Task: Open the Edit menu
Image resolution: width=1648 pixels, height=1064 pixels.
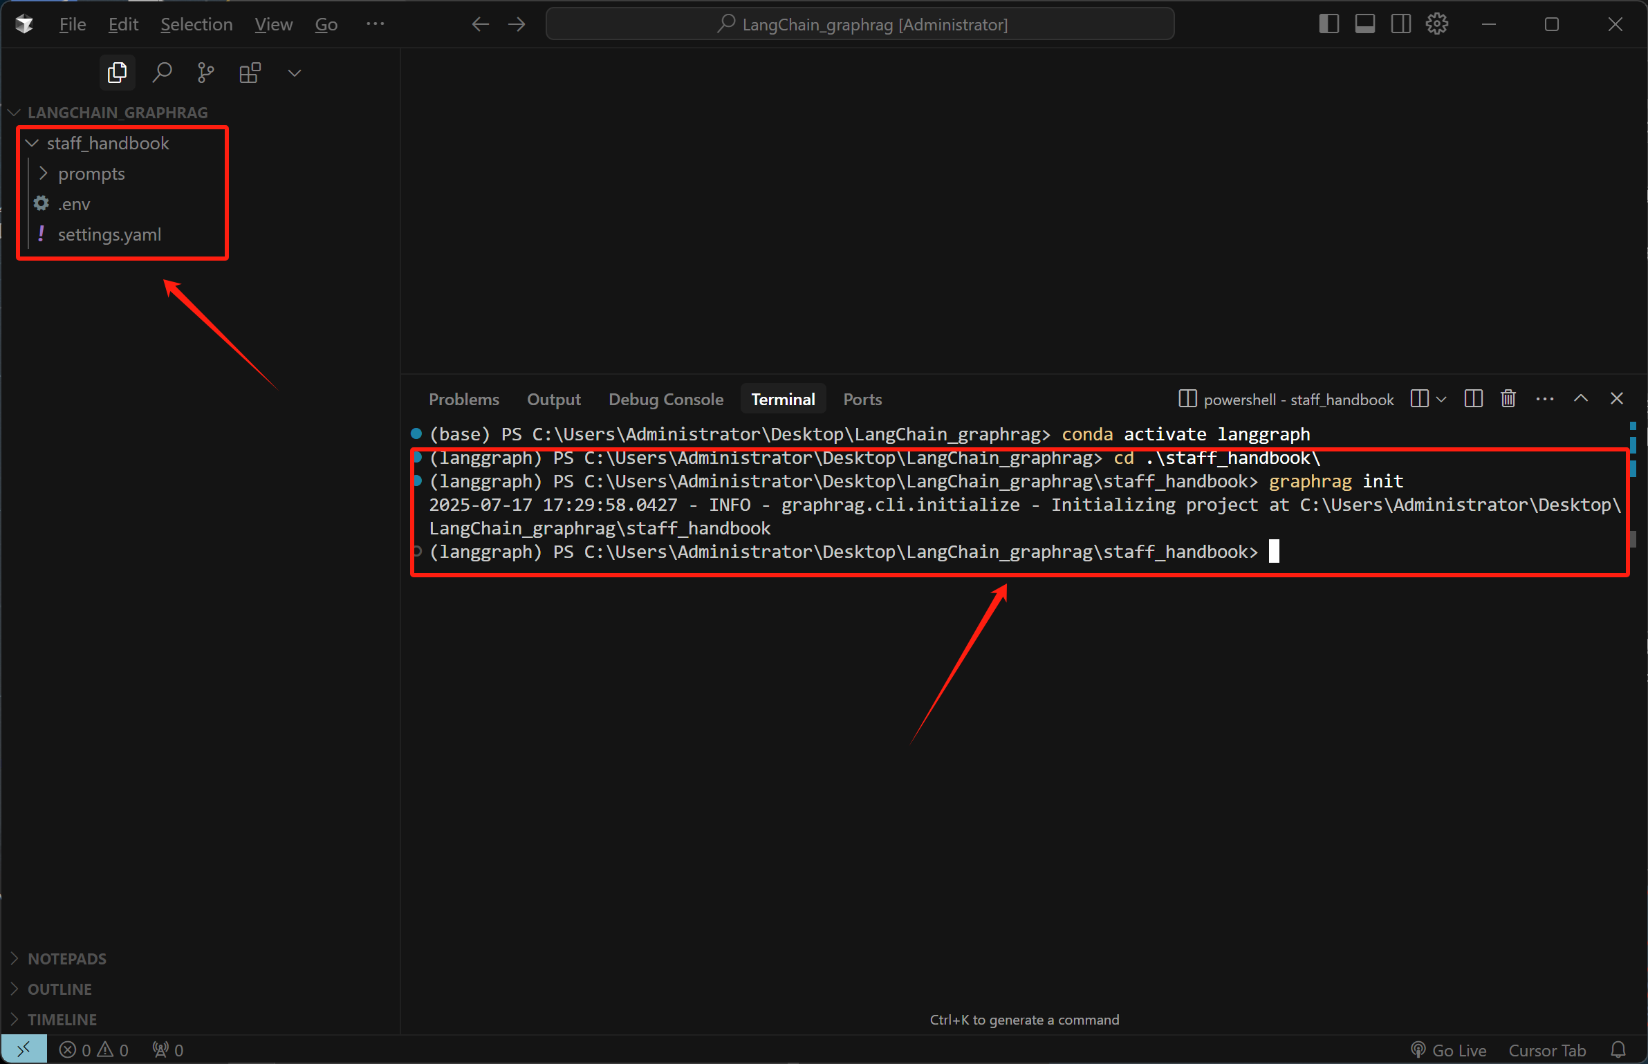Action: pos(123,25)
